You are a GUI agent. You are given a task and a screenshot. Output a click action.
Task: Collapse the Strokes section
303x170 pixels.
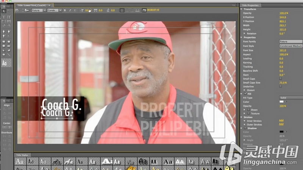click(x=241, y=117)
